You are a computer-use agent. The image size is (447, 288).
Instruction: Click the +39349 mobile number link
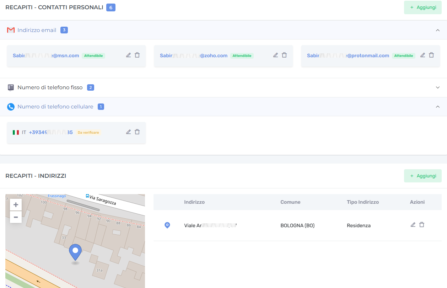click(51, 132)
